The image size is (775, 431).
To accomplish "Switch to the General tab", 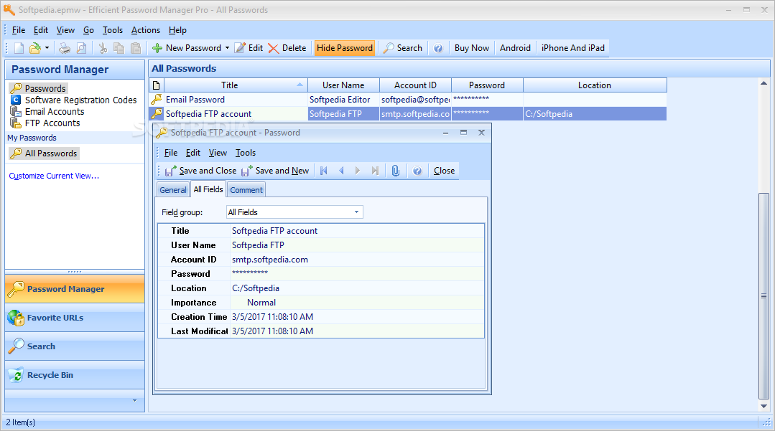I will [173, 189].
